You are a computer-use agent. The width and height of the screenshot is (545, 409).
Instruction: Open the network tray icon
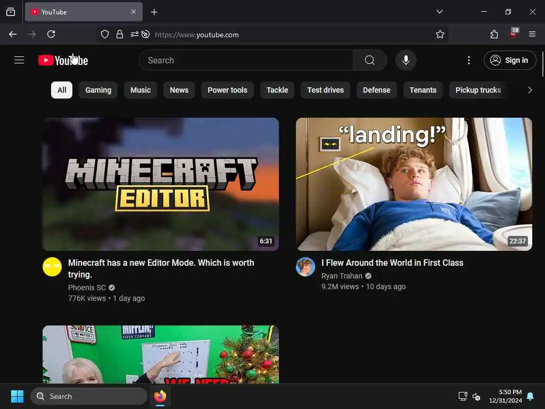[463, 396]
